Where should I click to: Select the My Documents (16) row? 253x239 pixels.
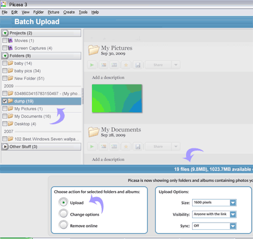[x=41, y=116]
